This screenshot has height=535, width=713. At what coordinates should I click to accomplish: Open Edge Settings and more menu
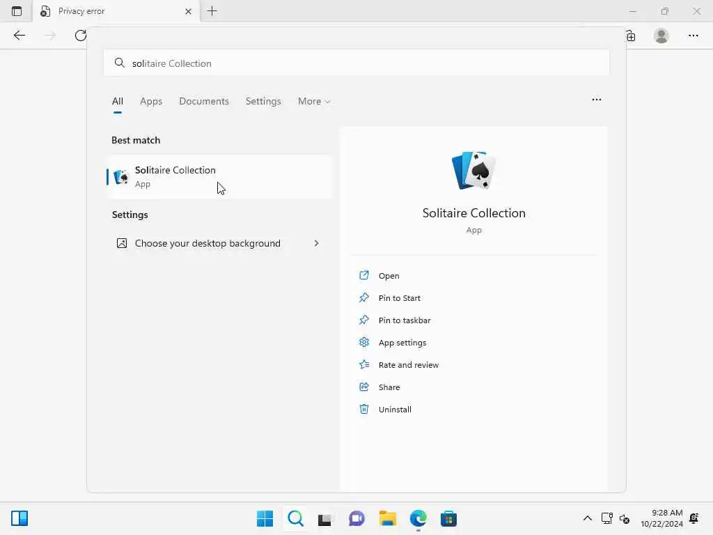point(693,36)
